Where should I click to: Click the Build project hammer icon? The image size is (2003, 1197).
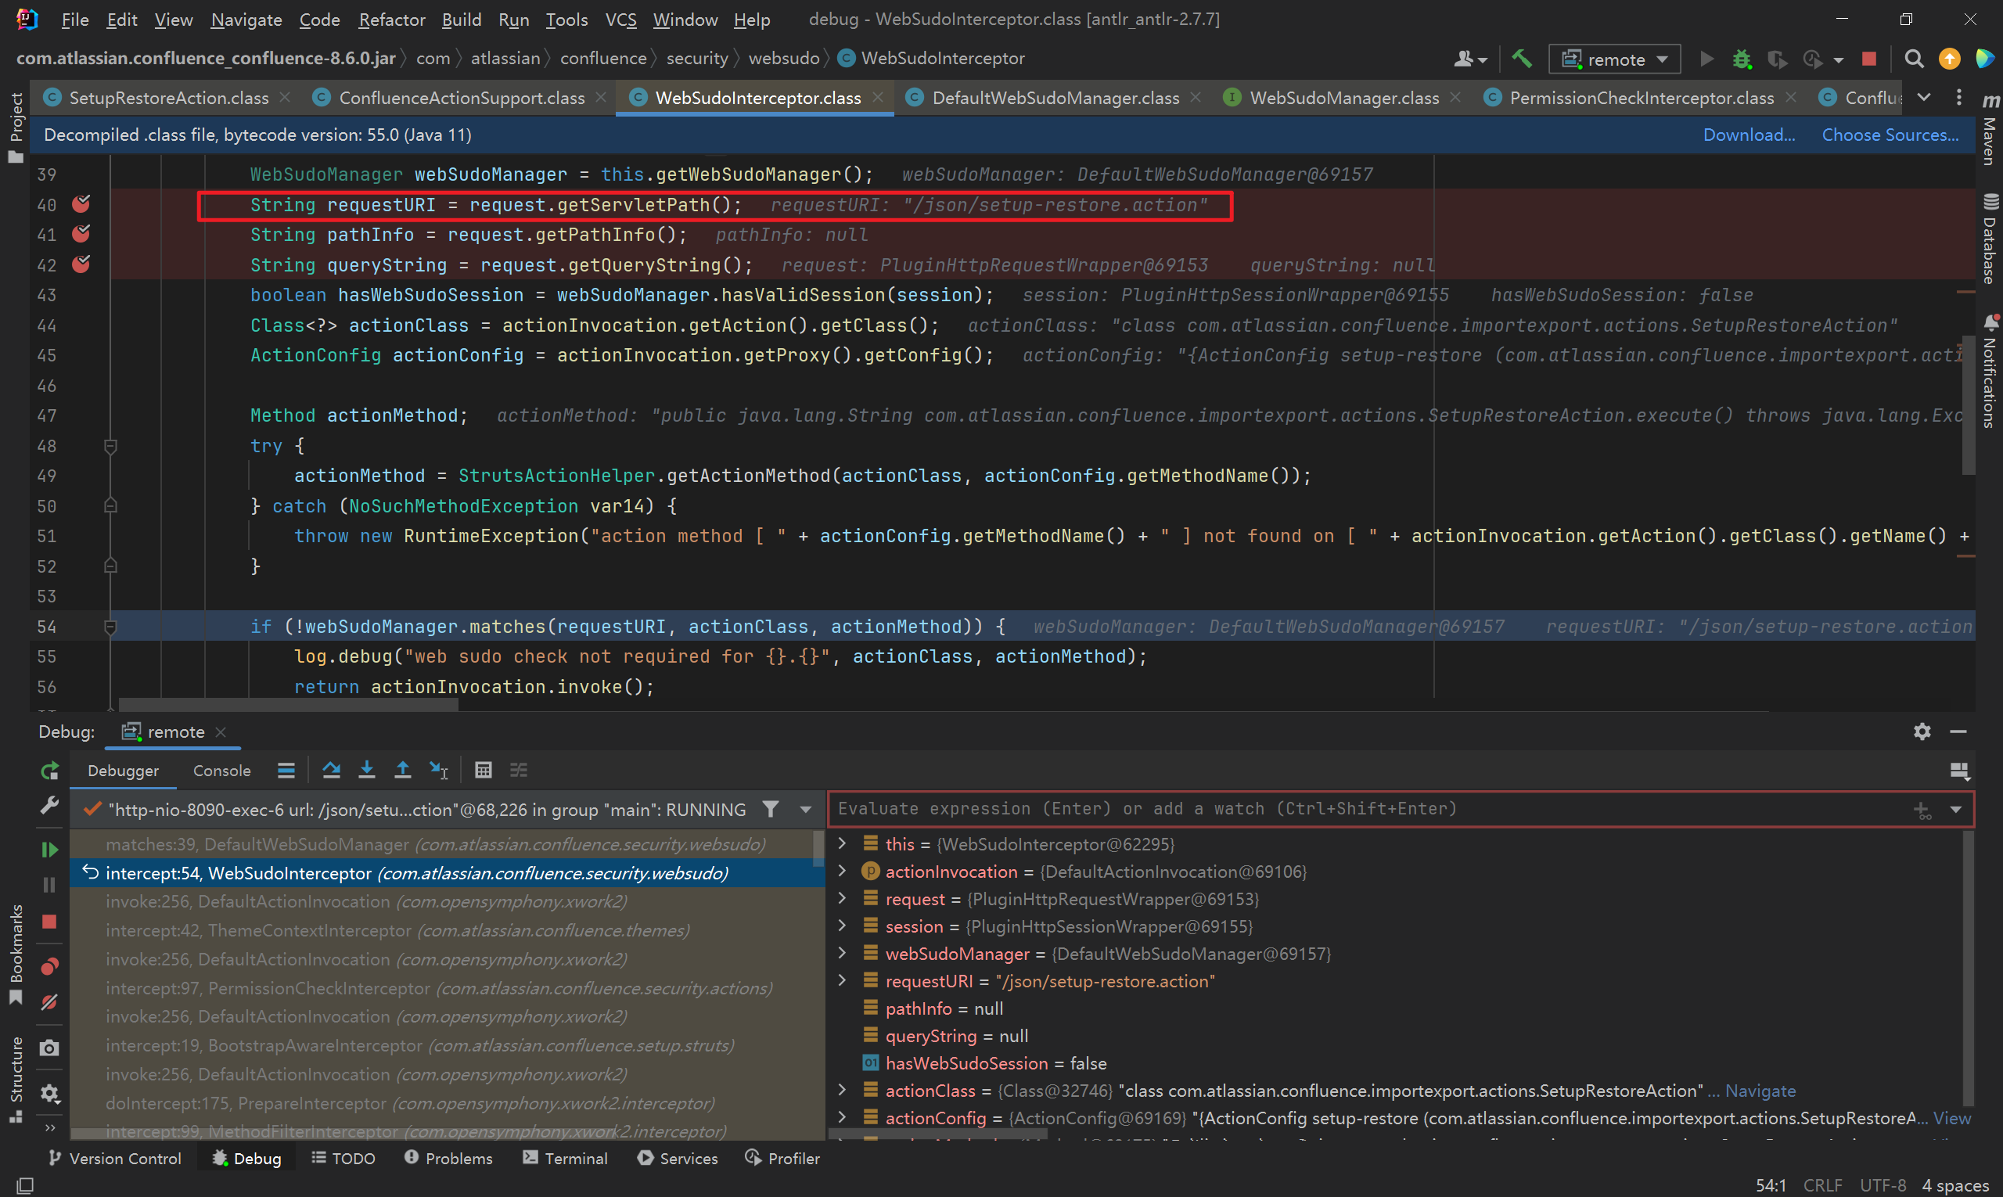point(1521,59)
